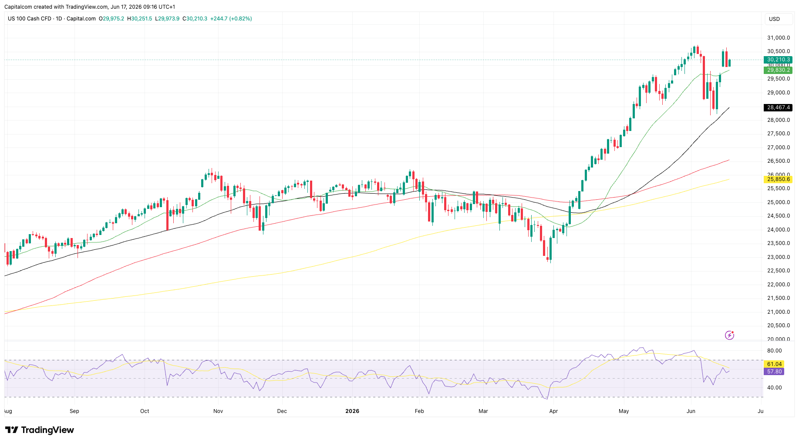Click the 31,000.0 price scale level
Image resolution: width=799 pixels, height=443 pixels.
click(x=779, y=38)
